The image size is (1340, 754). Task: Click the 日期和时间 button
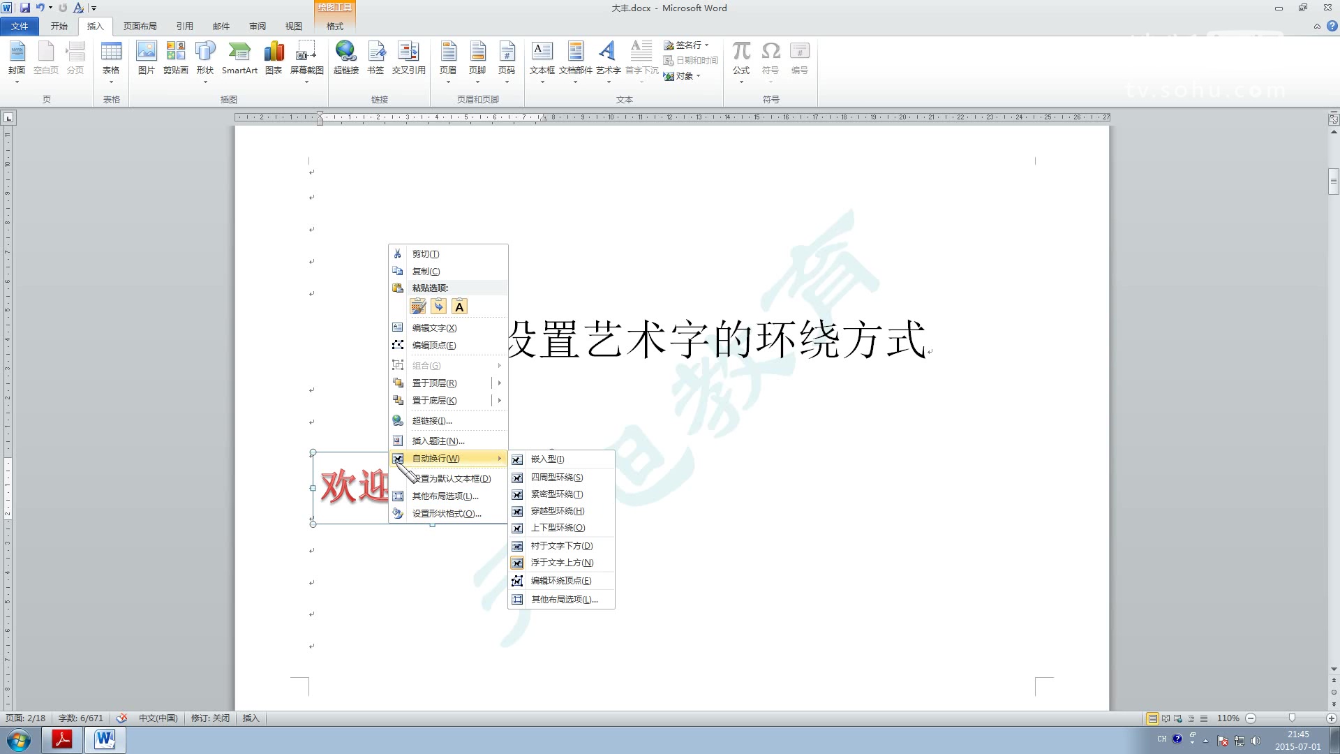point(694,60)
